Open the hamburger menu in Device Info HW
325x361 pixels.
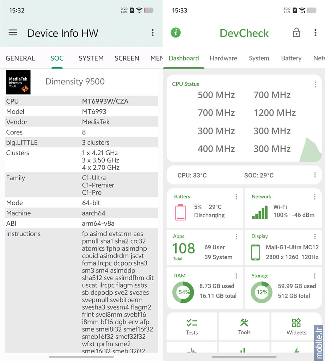click(13, 33)
